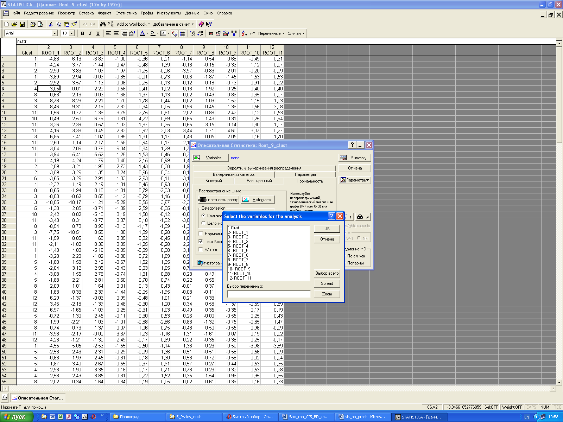The image size is (563, 422).
Task: Open the font name Arial dropdown
Action: (x=55, y=33)
